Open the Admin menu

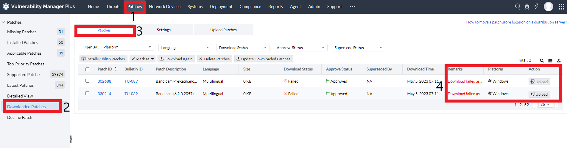coord(314,7)
